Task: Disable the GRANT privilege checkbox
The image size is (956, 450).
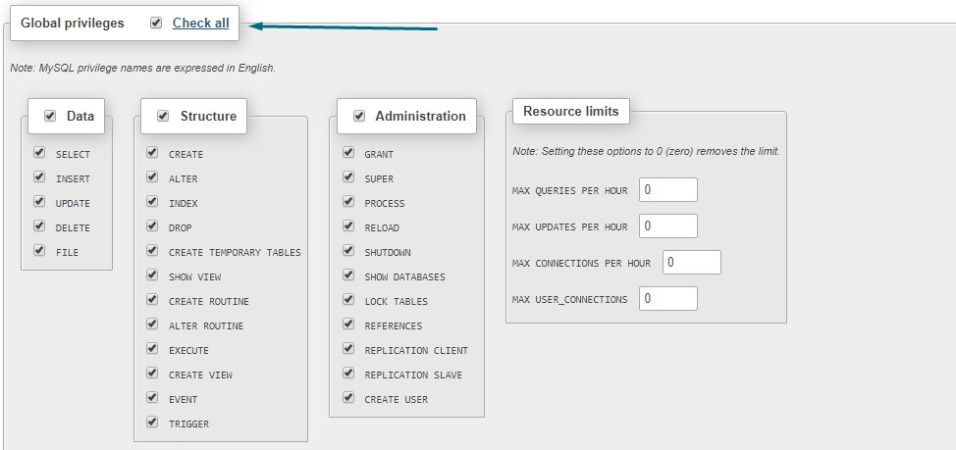Action: [x=348, y=153]
